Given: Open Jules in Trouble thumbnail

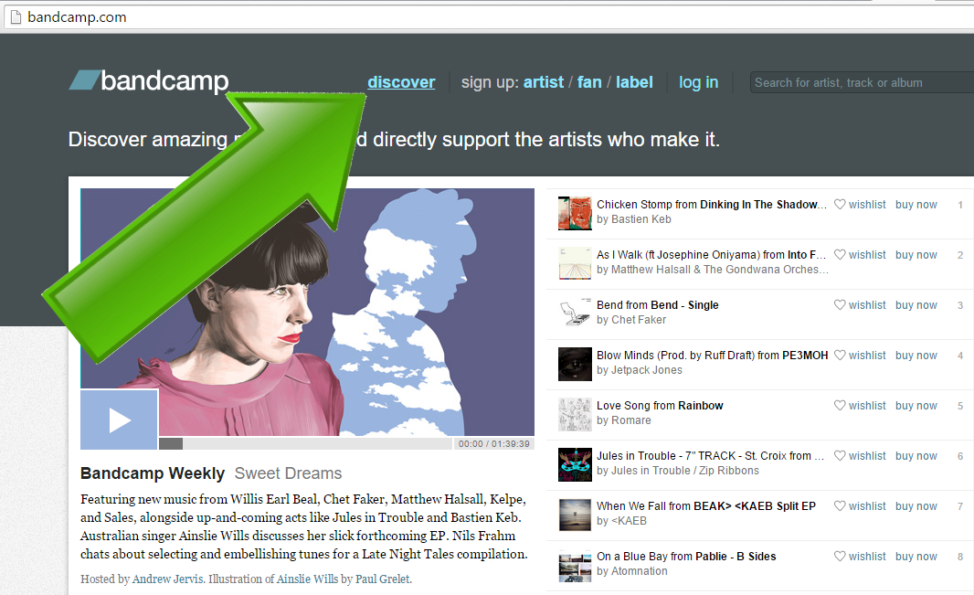Looking at the screenshot, I should pyautogui.click(x=575, y=464).
